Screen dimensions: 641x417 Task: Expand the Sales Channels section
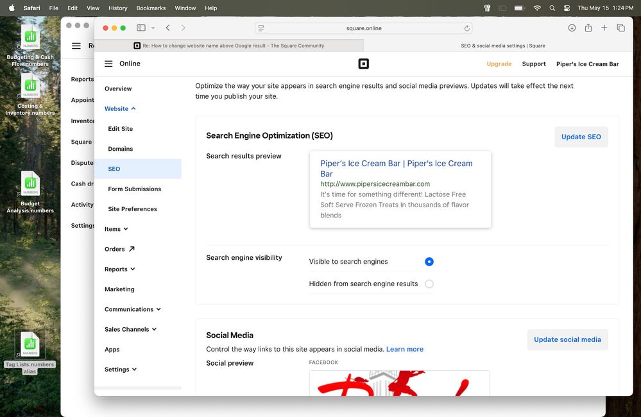tap(131, 329)
